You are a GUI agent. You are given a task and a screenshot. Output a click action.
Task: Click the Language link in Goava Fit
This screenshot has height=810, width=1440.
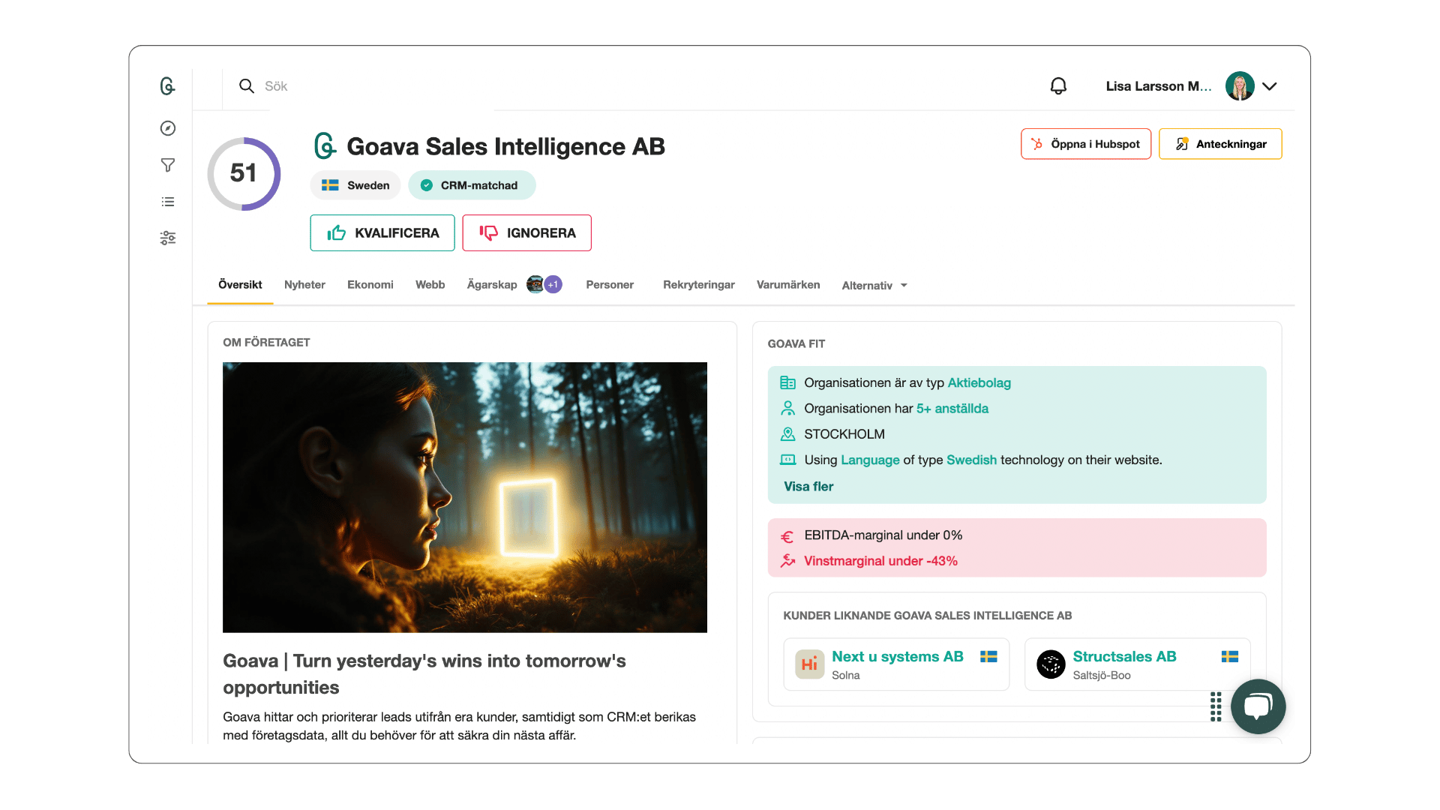pyautogui.click(x=870, y=460)
